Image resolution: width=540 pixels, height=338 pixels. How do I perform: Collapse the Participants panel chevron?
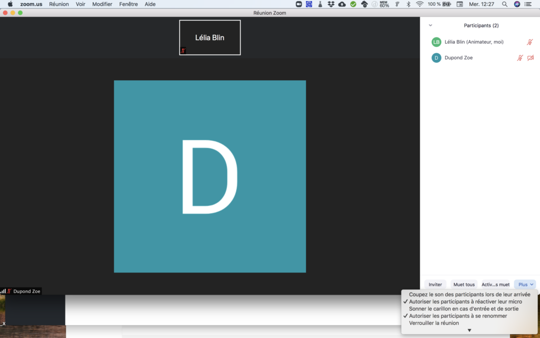click(x=430, y=25)
